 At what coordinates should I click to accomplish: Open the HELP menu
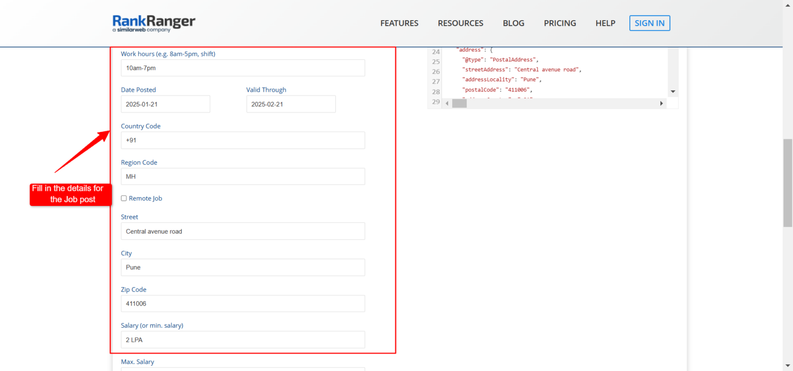tap(605, 23)
